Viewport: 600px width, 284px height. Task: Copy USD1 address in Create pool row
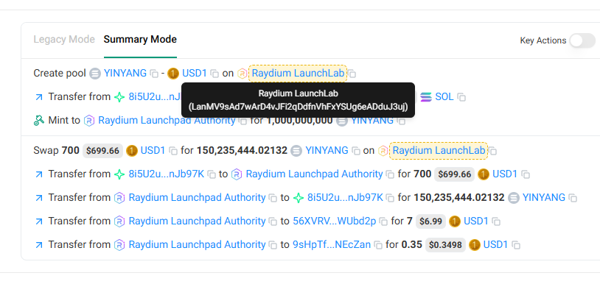214,74
